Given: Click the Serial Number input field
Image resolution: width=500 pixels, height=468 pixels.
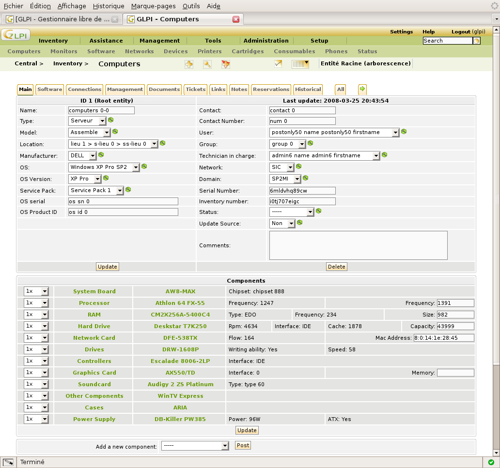Looking at the screenshot, I should (302, 191).
